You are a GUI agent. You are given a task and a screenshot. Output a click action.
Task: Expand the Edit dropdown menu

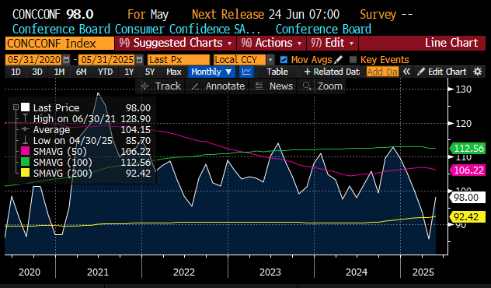(333, 43)
